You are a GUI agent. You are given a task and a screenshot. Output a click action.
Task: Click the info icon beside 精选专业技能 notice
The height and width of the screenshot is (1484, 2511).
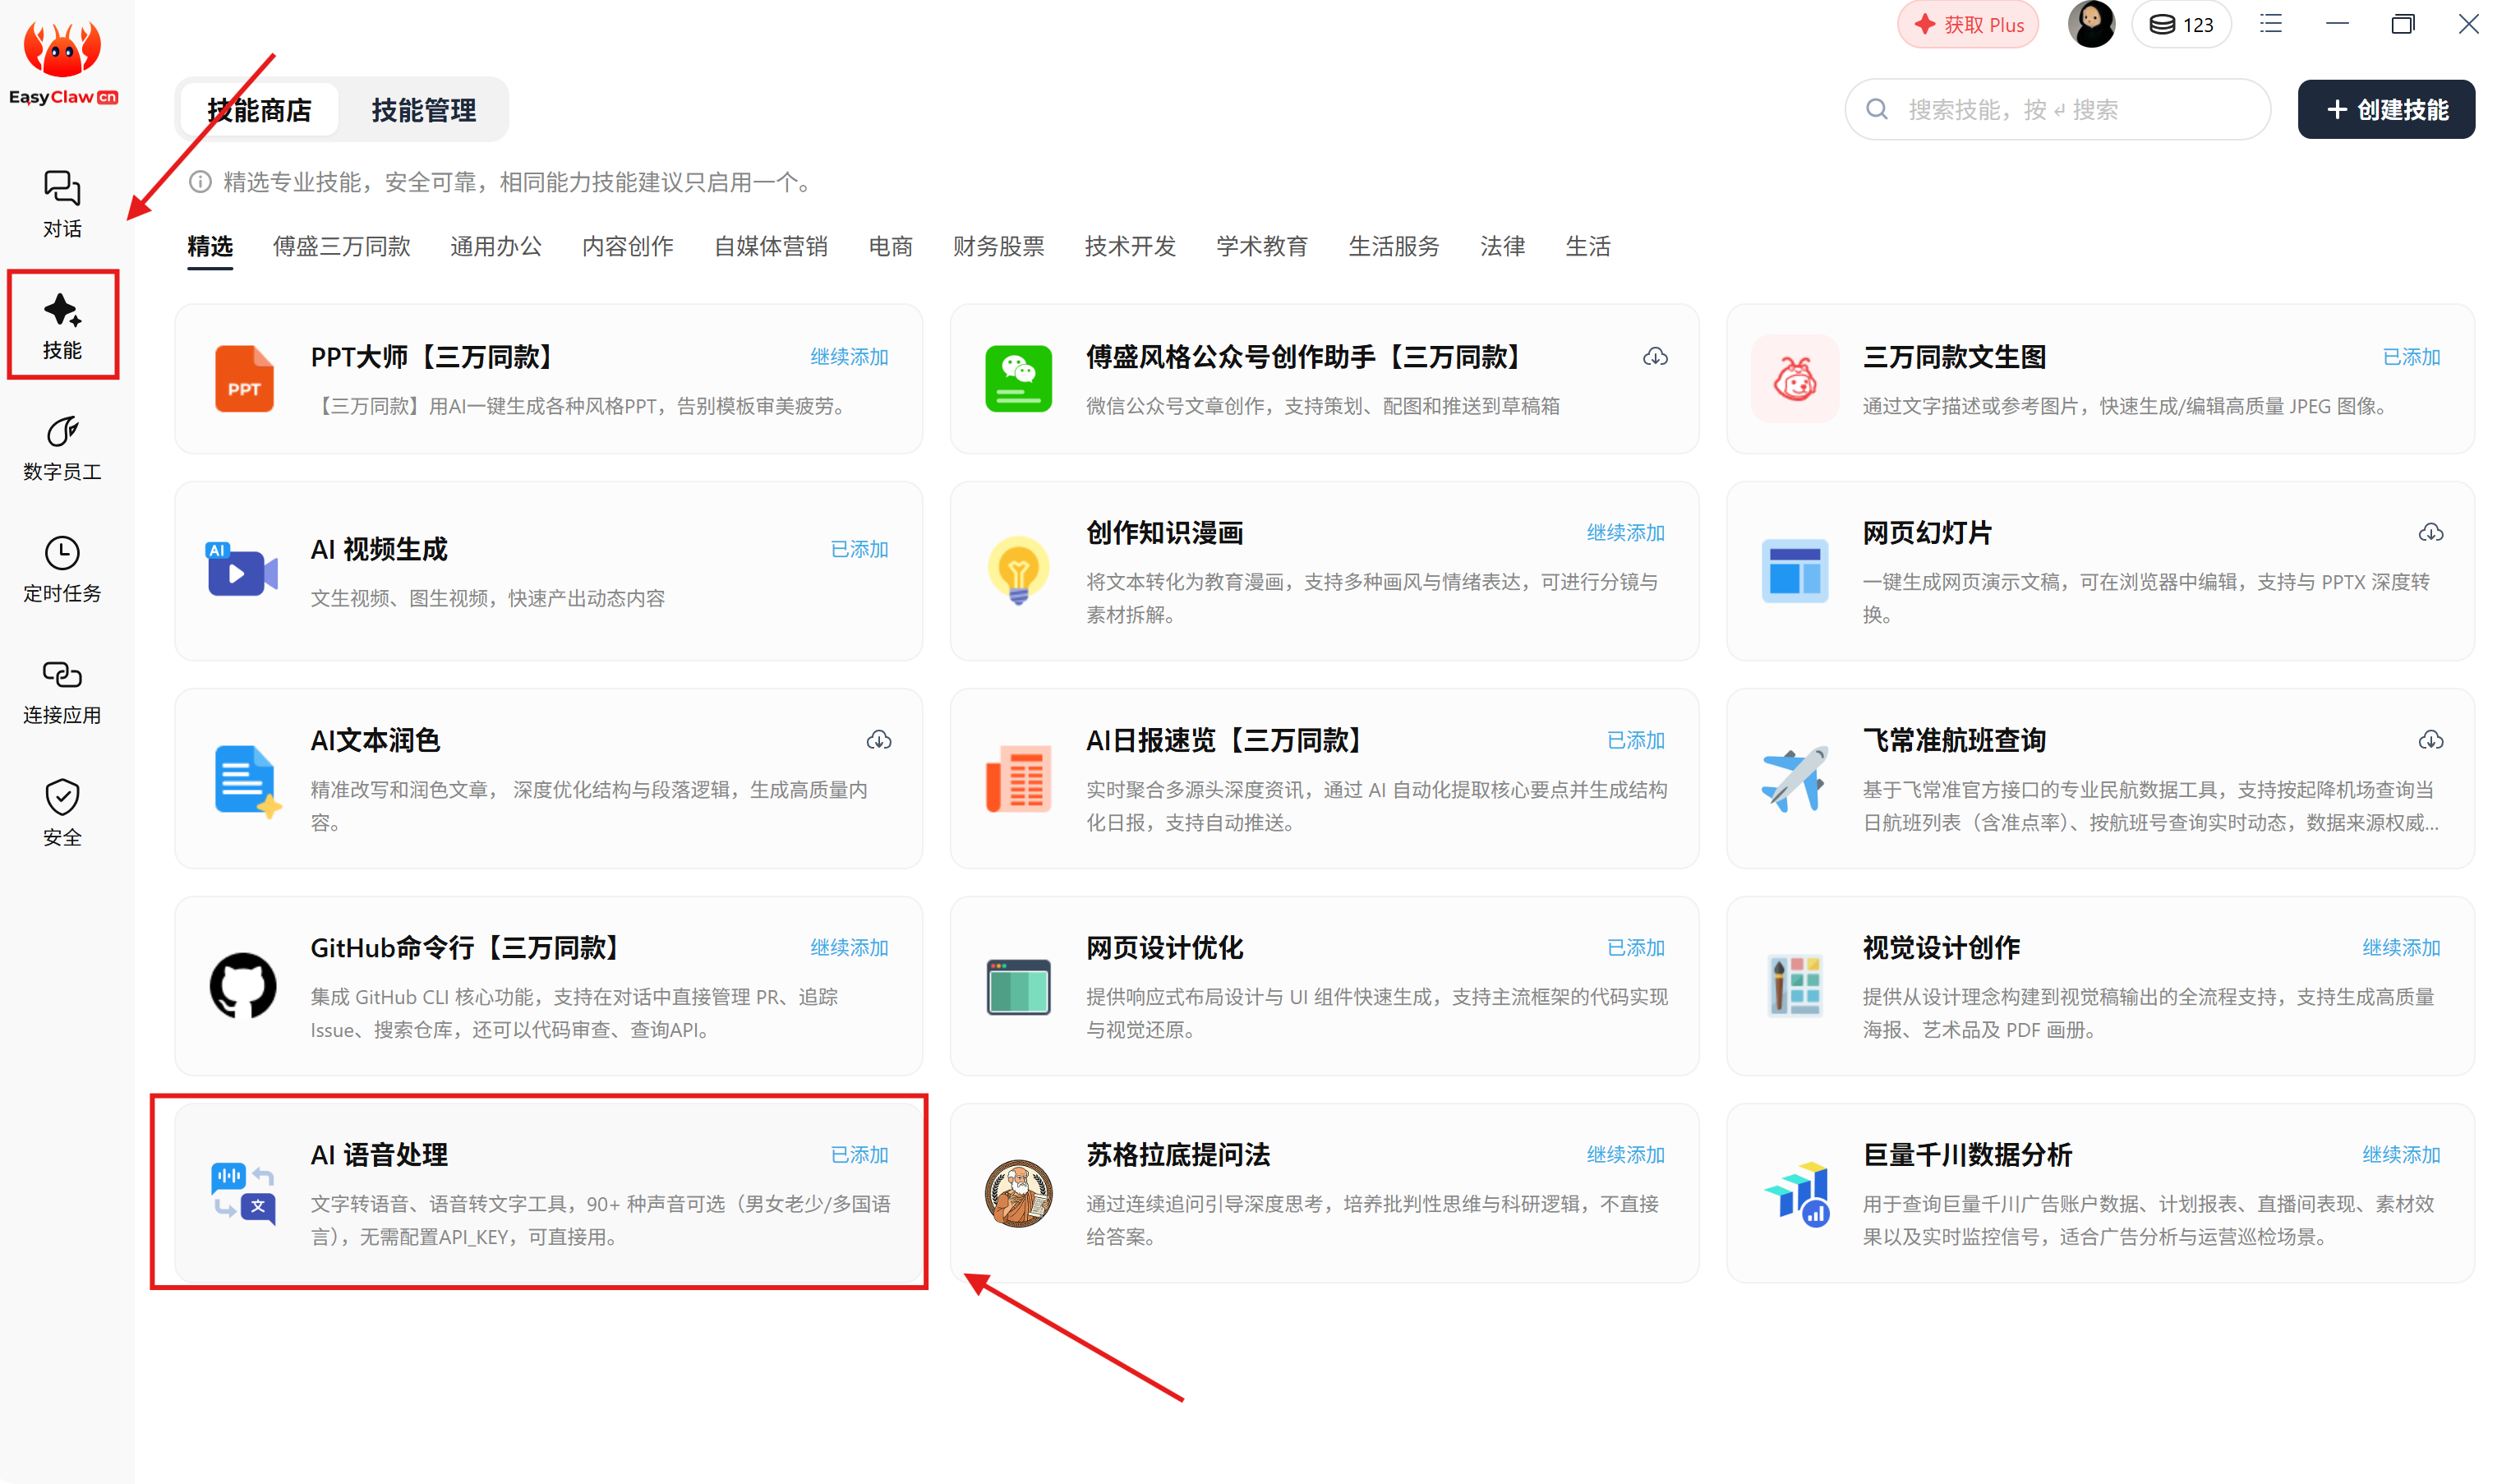coord(200,182)
